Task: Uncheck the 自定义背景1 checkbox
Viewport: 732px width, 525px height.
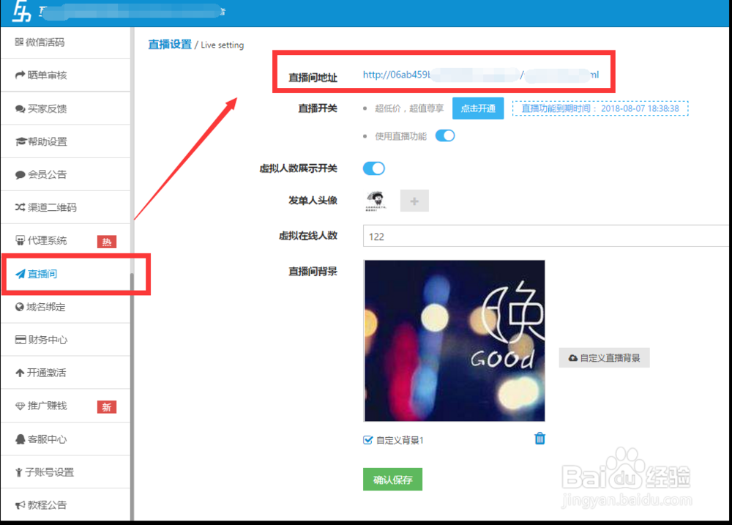Action: [x=368, y=438]
